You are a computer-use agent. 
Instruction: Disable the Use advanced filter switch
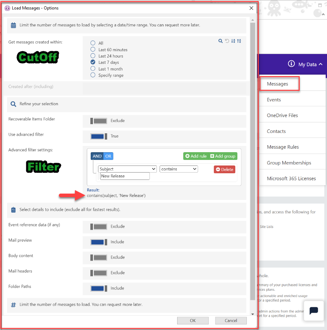click(99, 136)
